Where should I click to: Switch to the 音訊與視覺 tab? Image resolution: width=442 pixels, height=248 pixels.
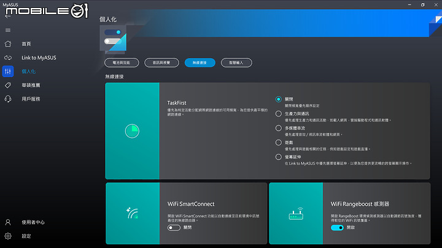click(x=161, y=62)
